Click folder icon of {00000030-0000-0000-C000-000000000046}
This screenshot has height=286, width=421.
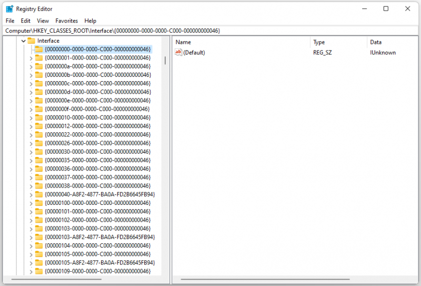pyautogui.click(x=39, y=152)
